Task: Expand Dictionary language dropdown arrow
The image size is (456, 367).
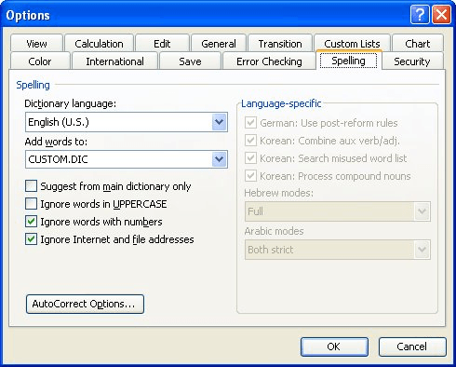Action: click(219, 122)
